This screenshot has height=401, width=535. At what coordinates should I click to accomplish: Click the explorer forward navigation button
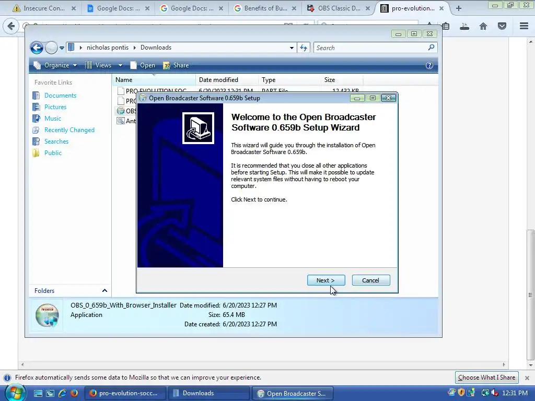coord(51,48)
